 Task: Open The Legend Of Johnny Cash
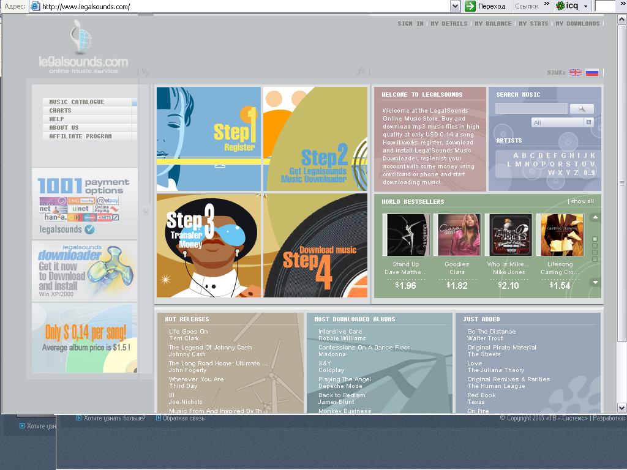(x=211, y=348)
